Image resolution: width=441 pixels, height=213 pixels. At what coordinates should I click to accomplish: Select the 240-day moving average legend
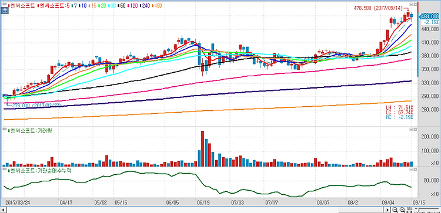(x=145, y=5)
